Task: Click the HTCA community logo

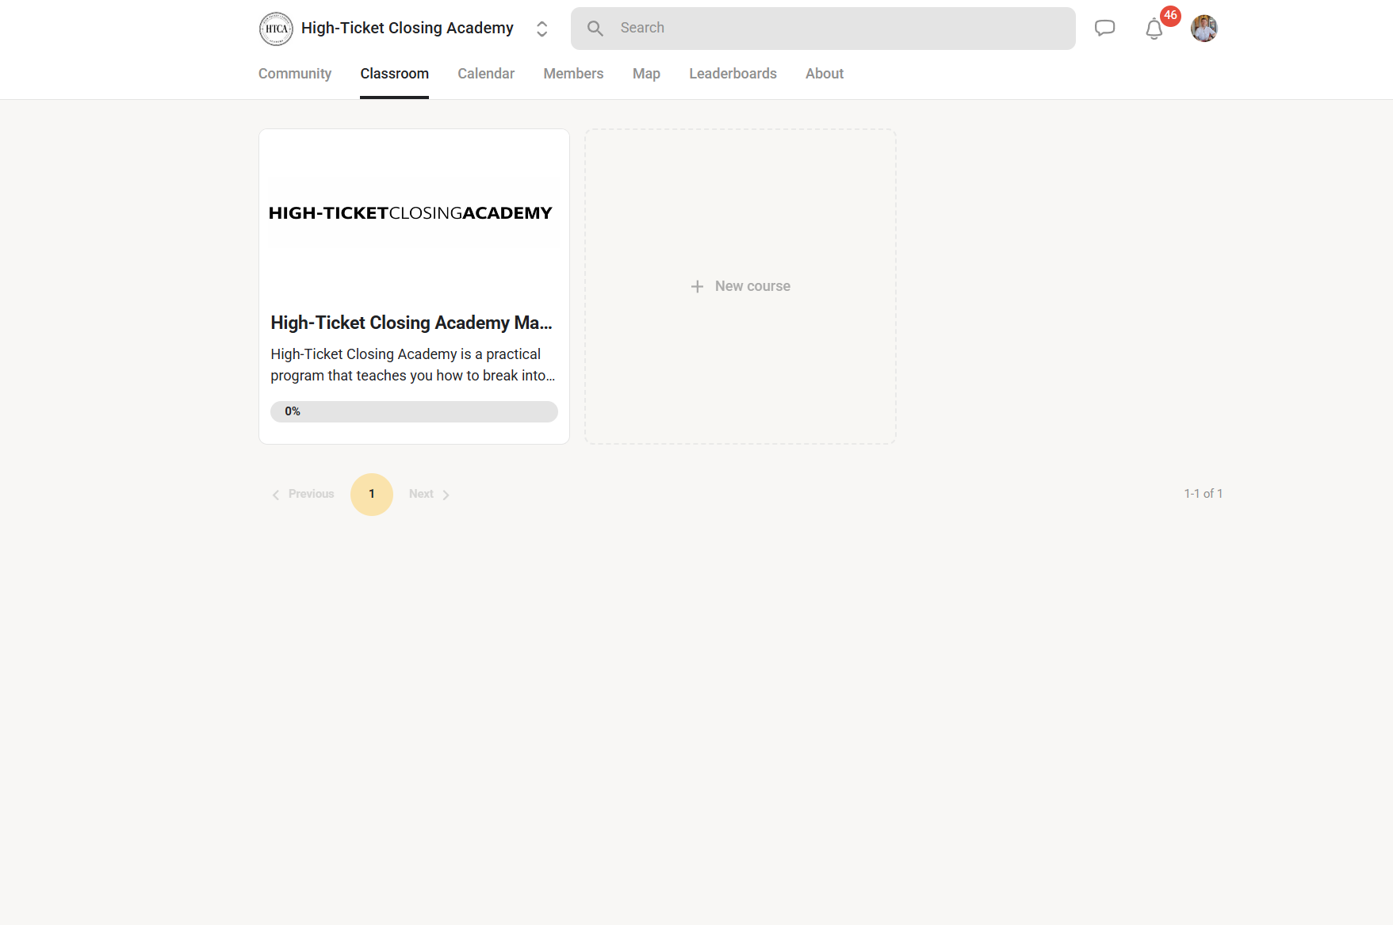Action: click(x=276, y=29)
